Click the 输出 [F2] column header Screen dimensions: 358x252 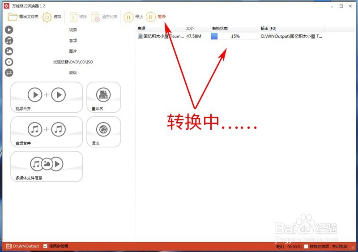(292, 29)
